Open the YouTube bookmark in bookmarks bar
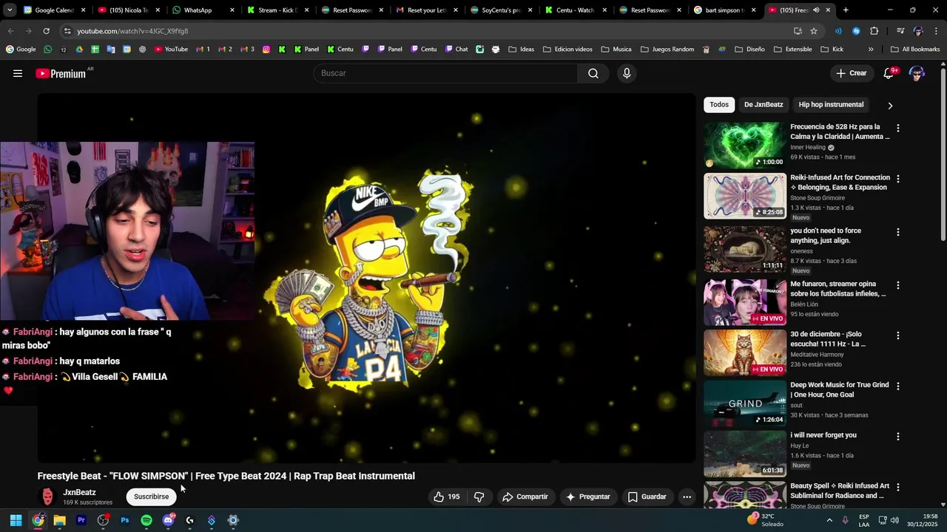 point(171,50)
